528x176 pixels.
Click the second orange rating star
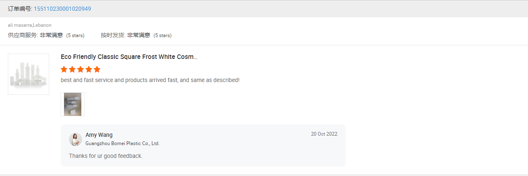pyautogui.click(x=72, y=69)
